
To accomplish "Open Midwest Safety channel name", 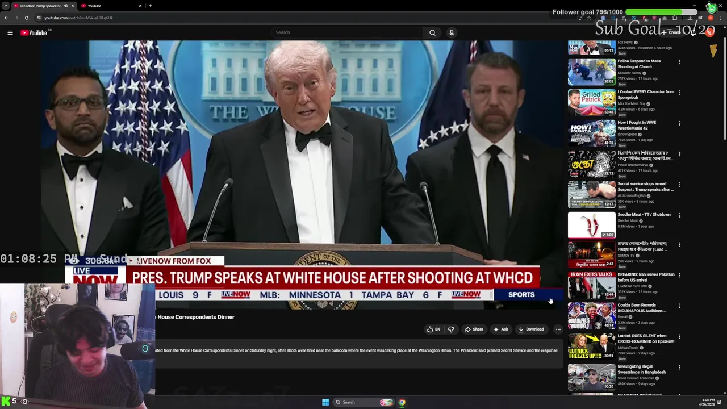I will click(629, 73).
